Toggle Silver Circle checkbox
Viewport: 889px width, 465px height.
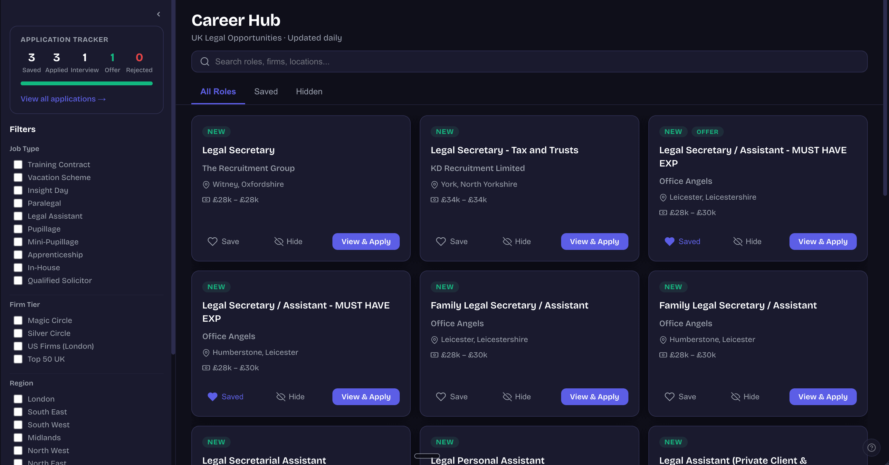[x=18, y=333]
